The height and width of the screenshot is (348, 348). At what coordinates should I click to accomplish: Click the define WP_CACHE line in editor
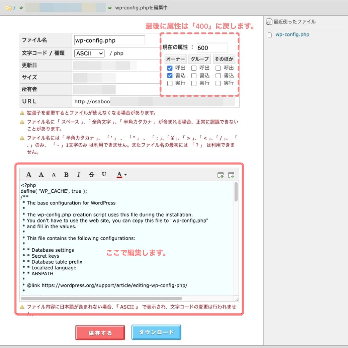(54, 191)
